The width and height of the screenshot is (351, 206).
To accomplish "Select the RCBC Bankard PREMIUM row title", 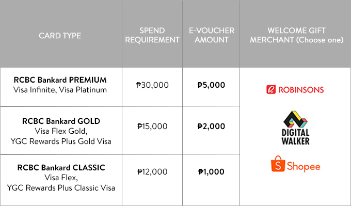I will tap(60, 80).
